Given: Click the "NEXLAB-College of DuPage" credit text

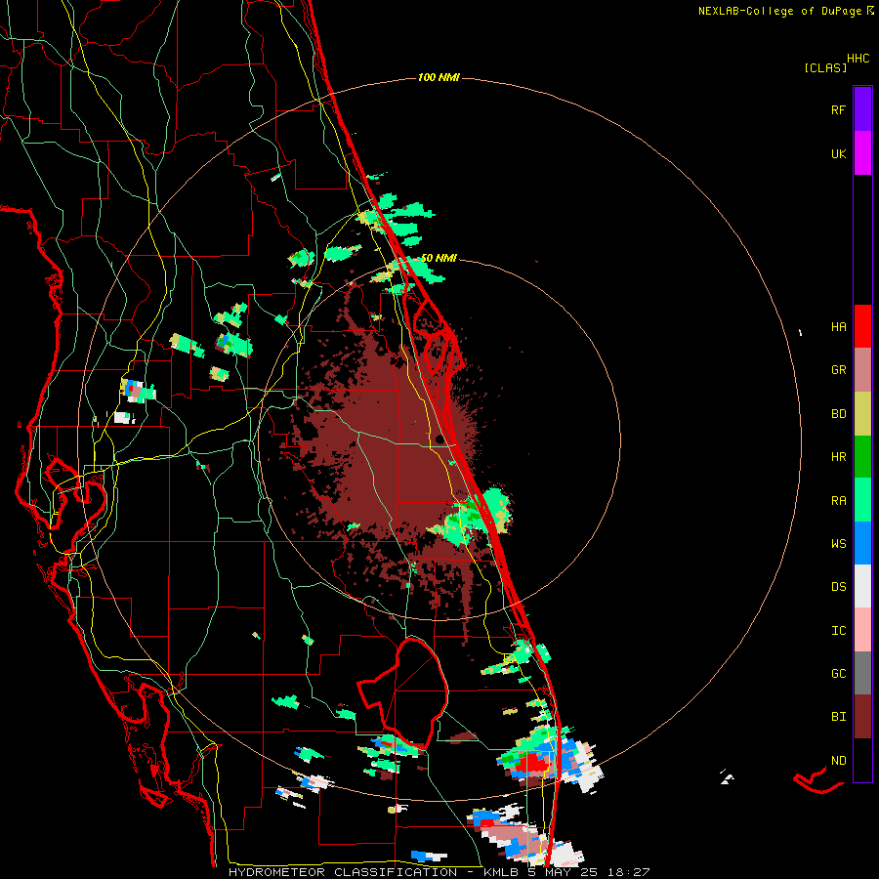Looking at the screenshot, I should point(779,11).
